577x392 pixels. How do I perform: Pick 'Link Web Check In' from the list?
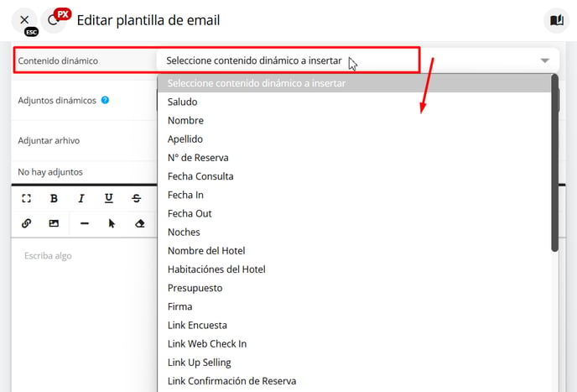tap(207, 343)
